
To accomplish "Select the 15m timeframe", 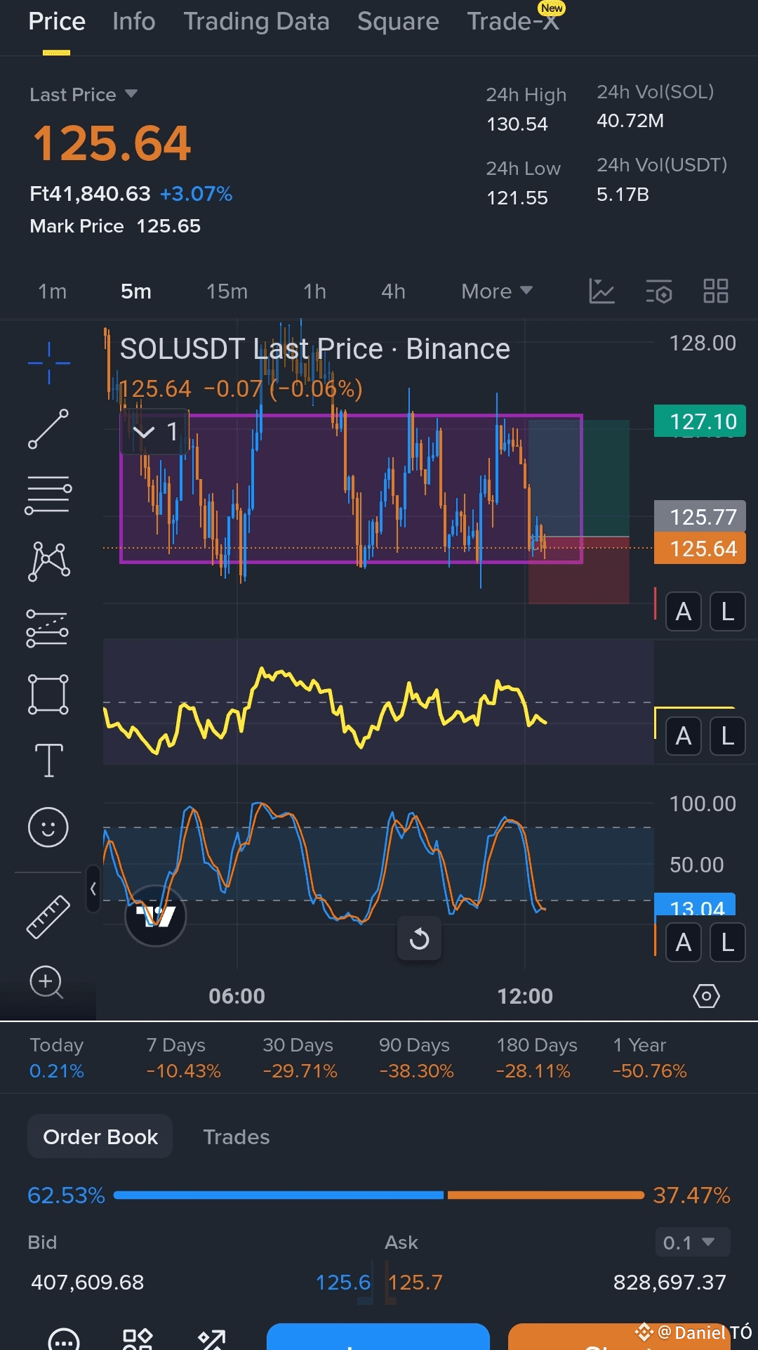I will tap(227, 291).
